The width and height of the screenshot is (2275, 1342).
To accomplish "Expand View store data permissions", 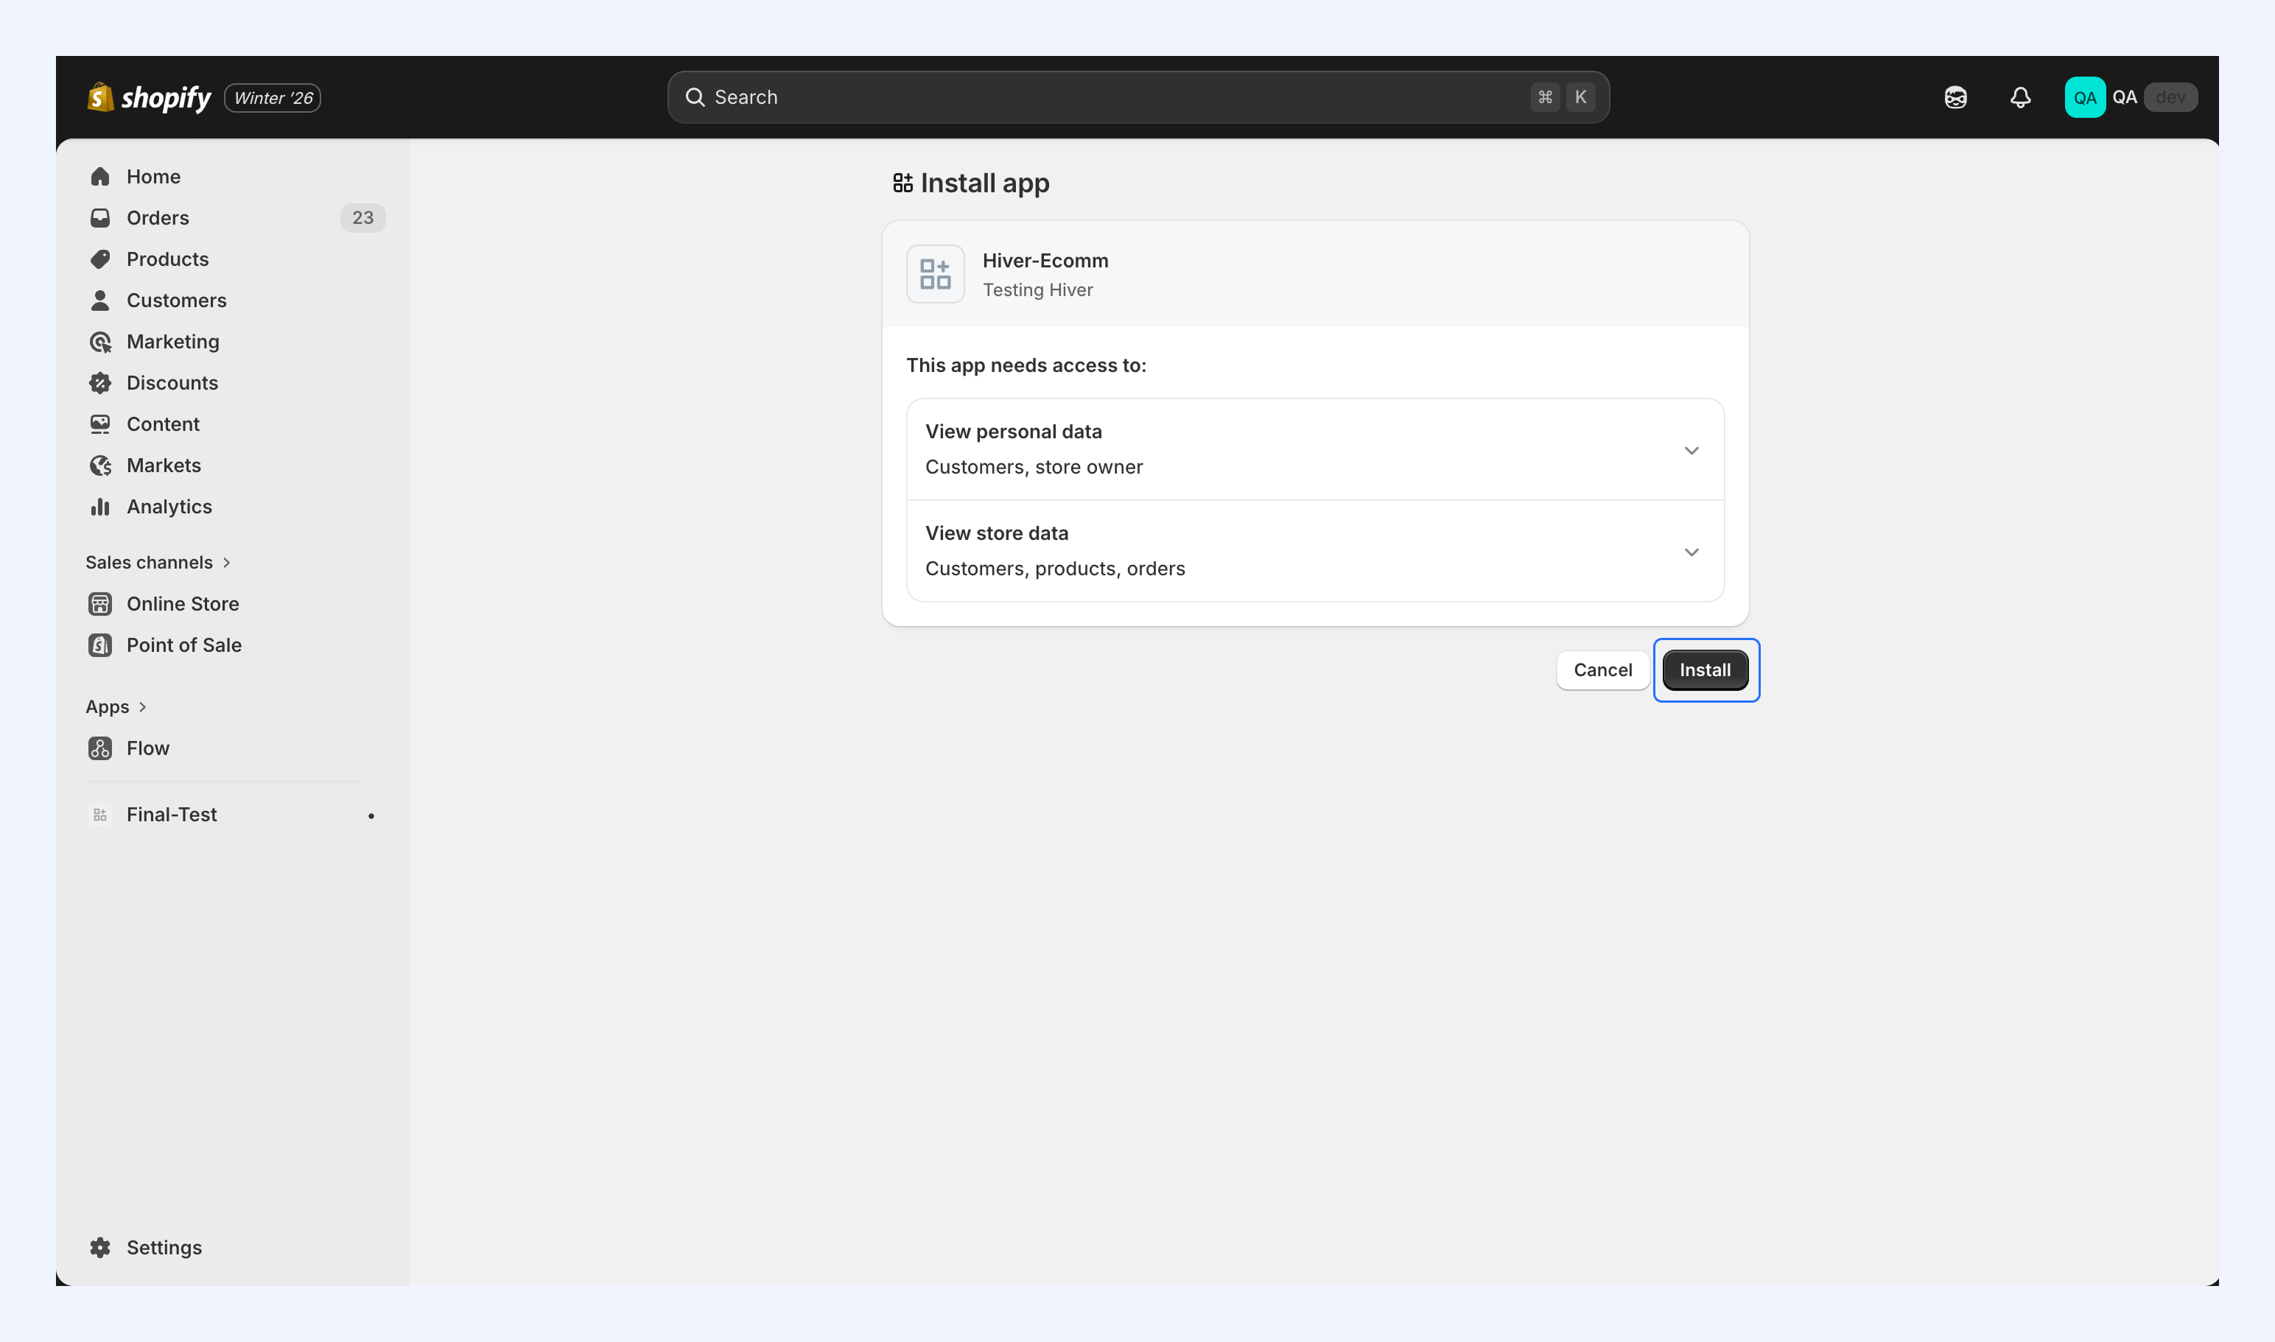I will [x=1315, y=551].
